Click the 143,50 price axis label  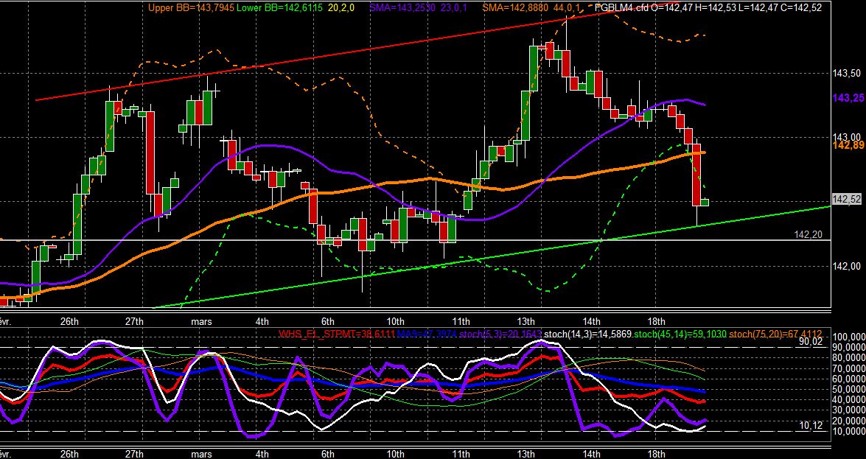pos(845,74)
